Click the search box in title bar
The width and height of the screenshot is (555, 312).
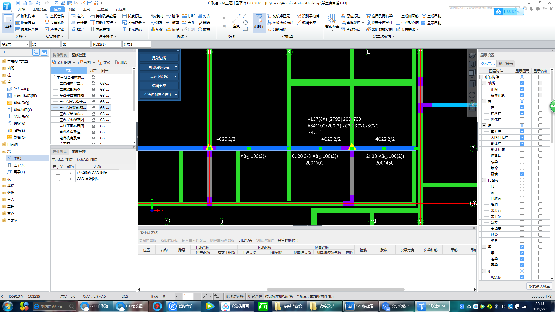pyautogui.click(x=484, y=8)
